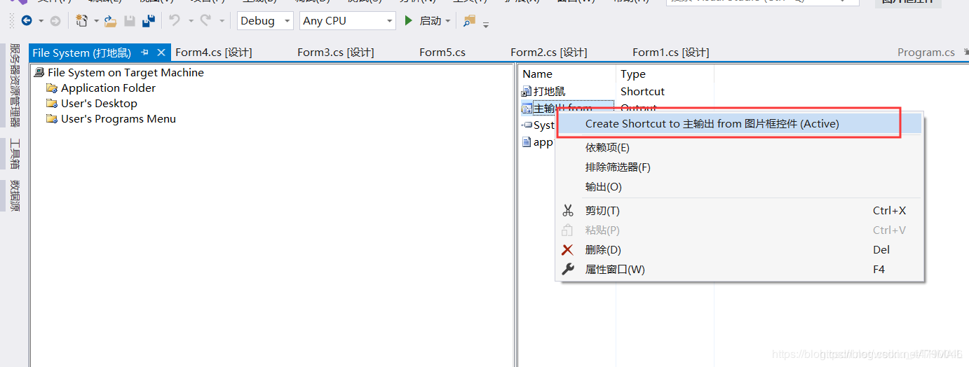969x367 pixels.
Task: Open the New Project dropdown arrow
Action: point(96,21)
